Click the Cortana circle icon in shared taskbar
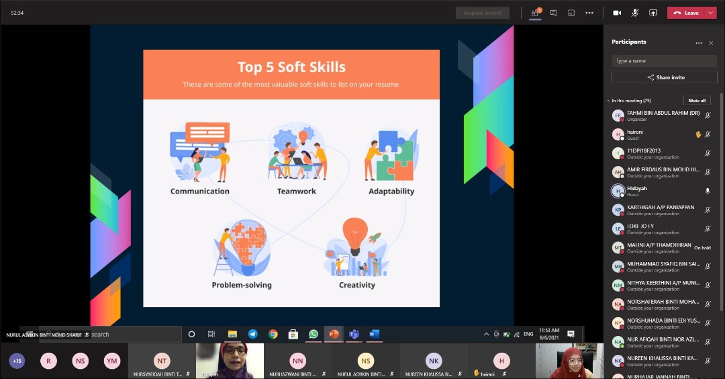 pos(191,334)
